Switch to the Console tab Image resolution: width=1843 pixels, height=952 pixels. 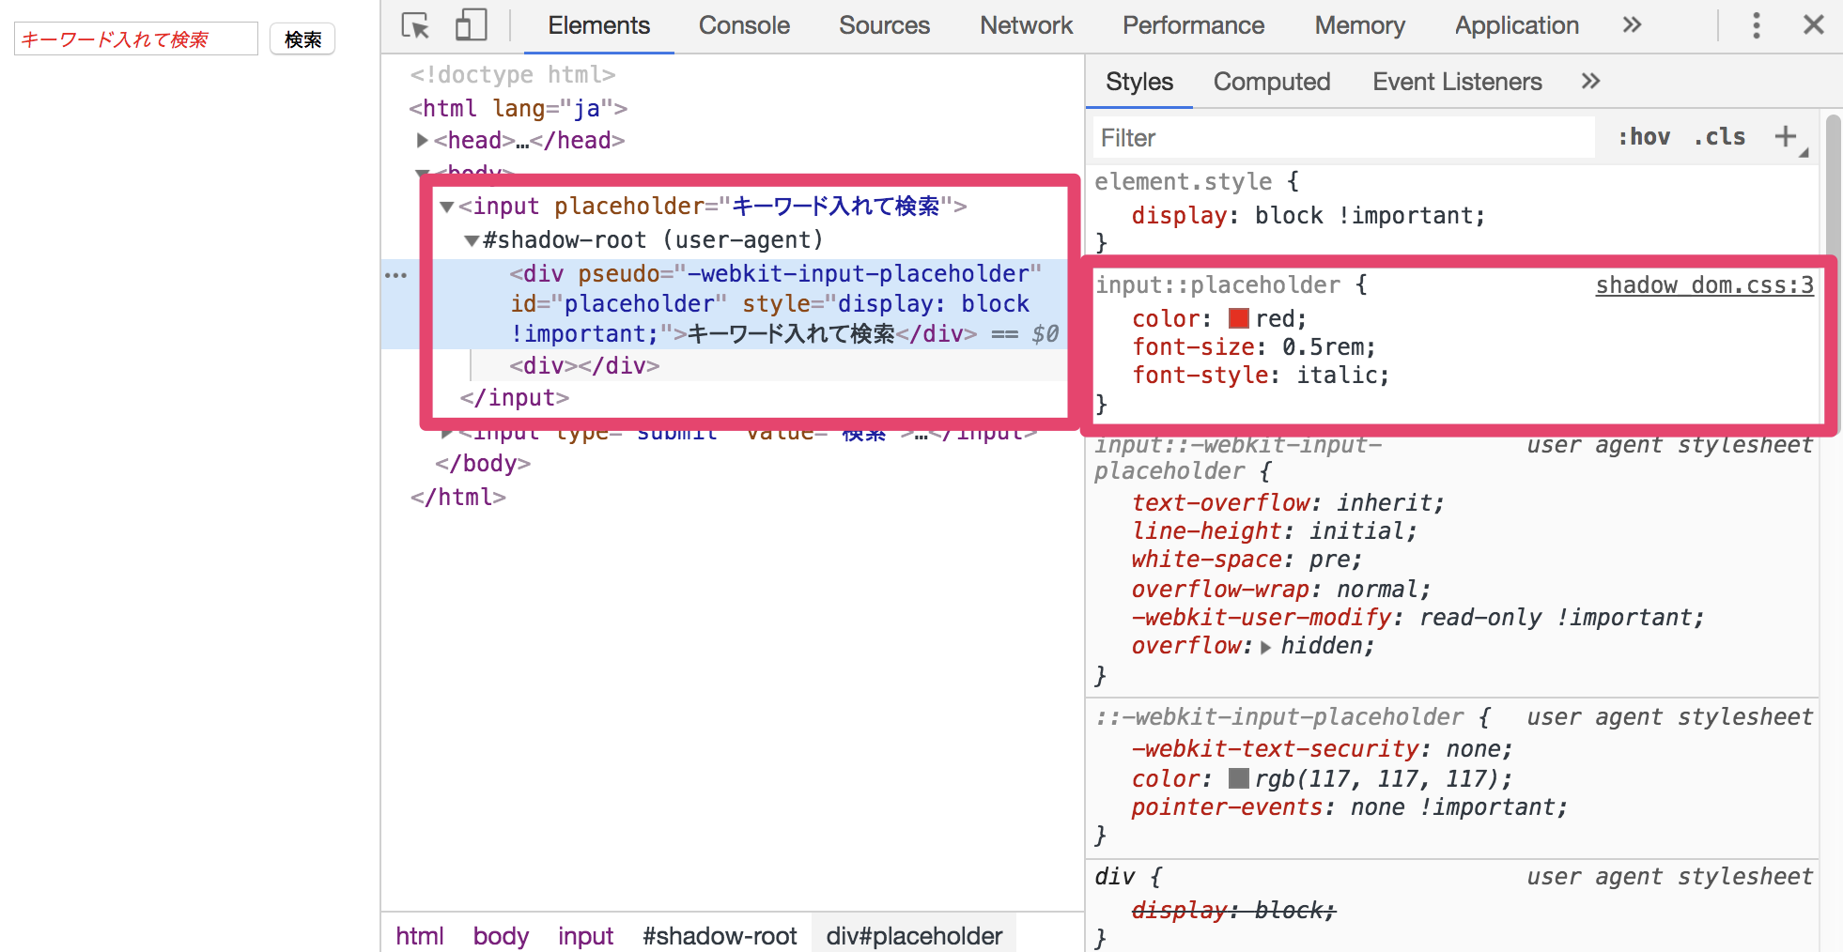(743, 25)
